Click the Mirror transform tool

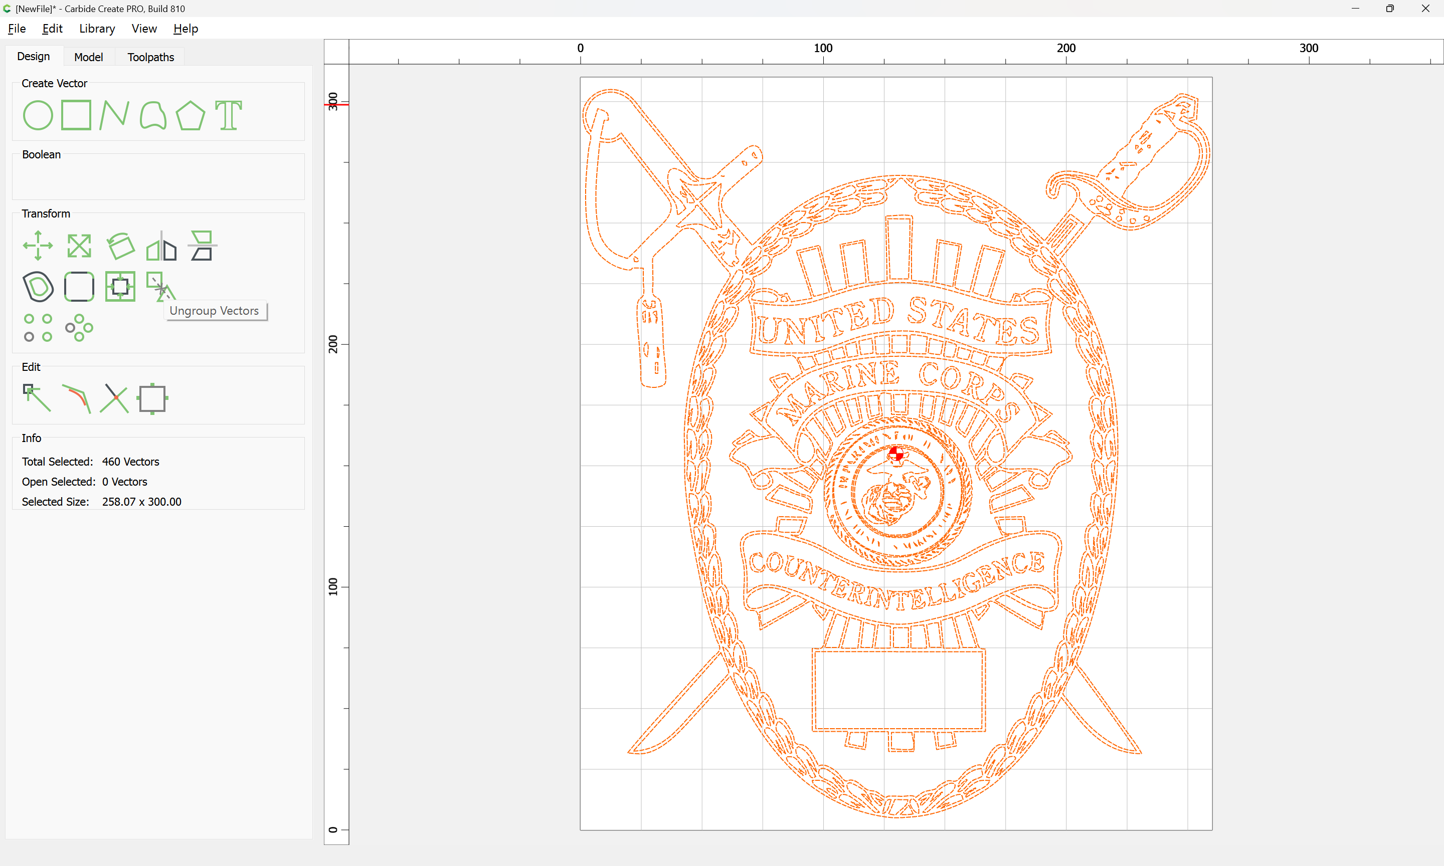(x=161, y=246)
